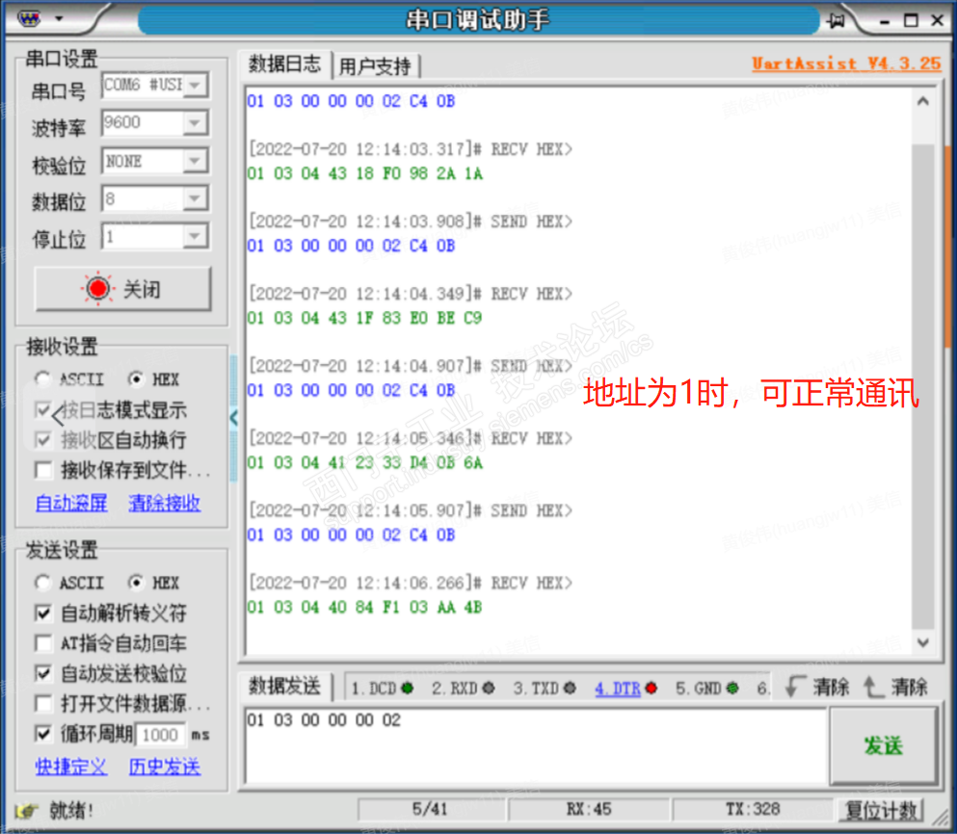Click the 12:14:03.908 SEND HEX log line
The image size is (957, 834).
pos(411,222)
